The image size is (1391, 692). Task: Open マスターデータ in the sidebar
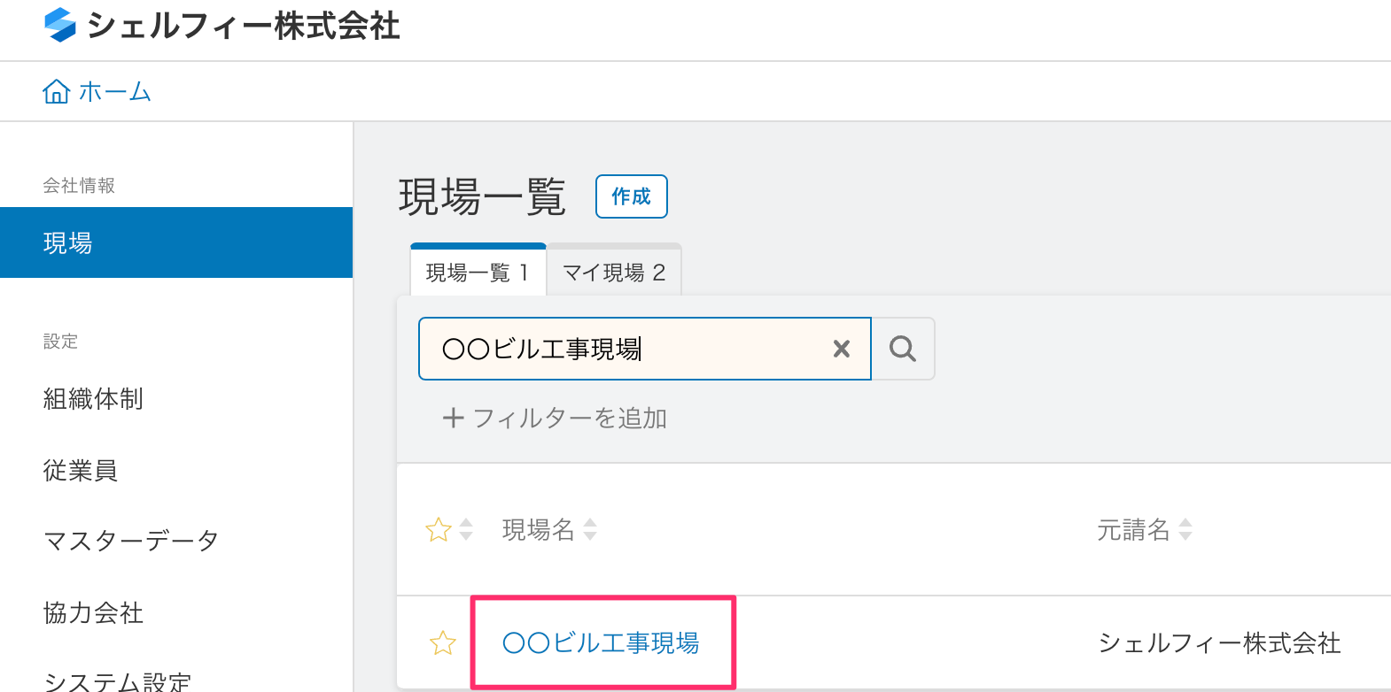[130, 541]
